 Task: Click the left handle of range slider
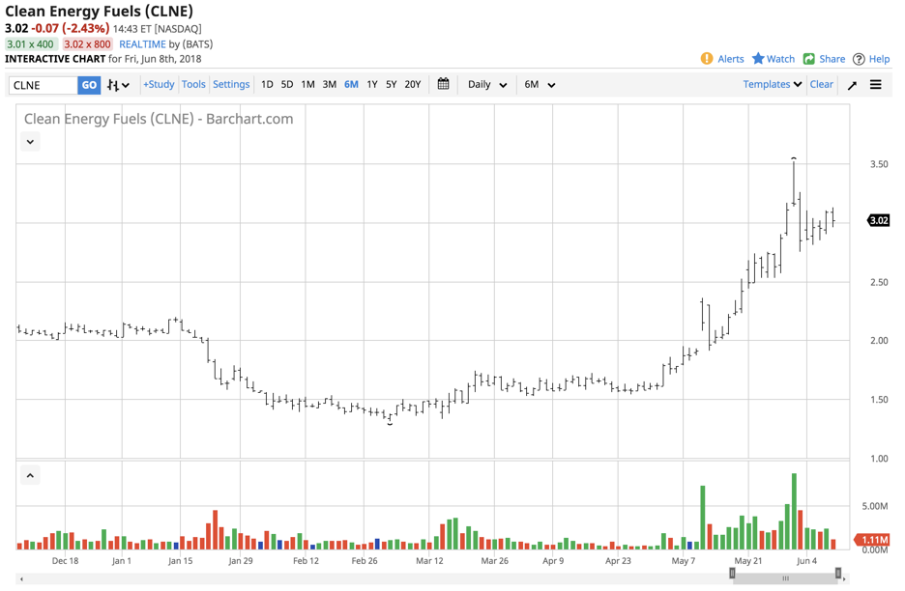(733, 573)
